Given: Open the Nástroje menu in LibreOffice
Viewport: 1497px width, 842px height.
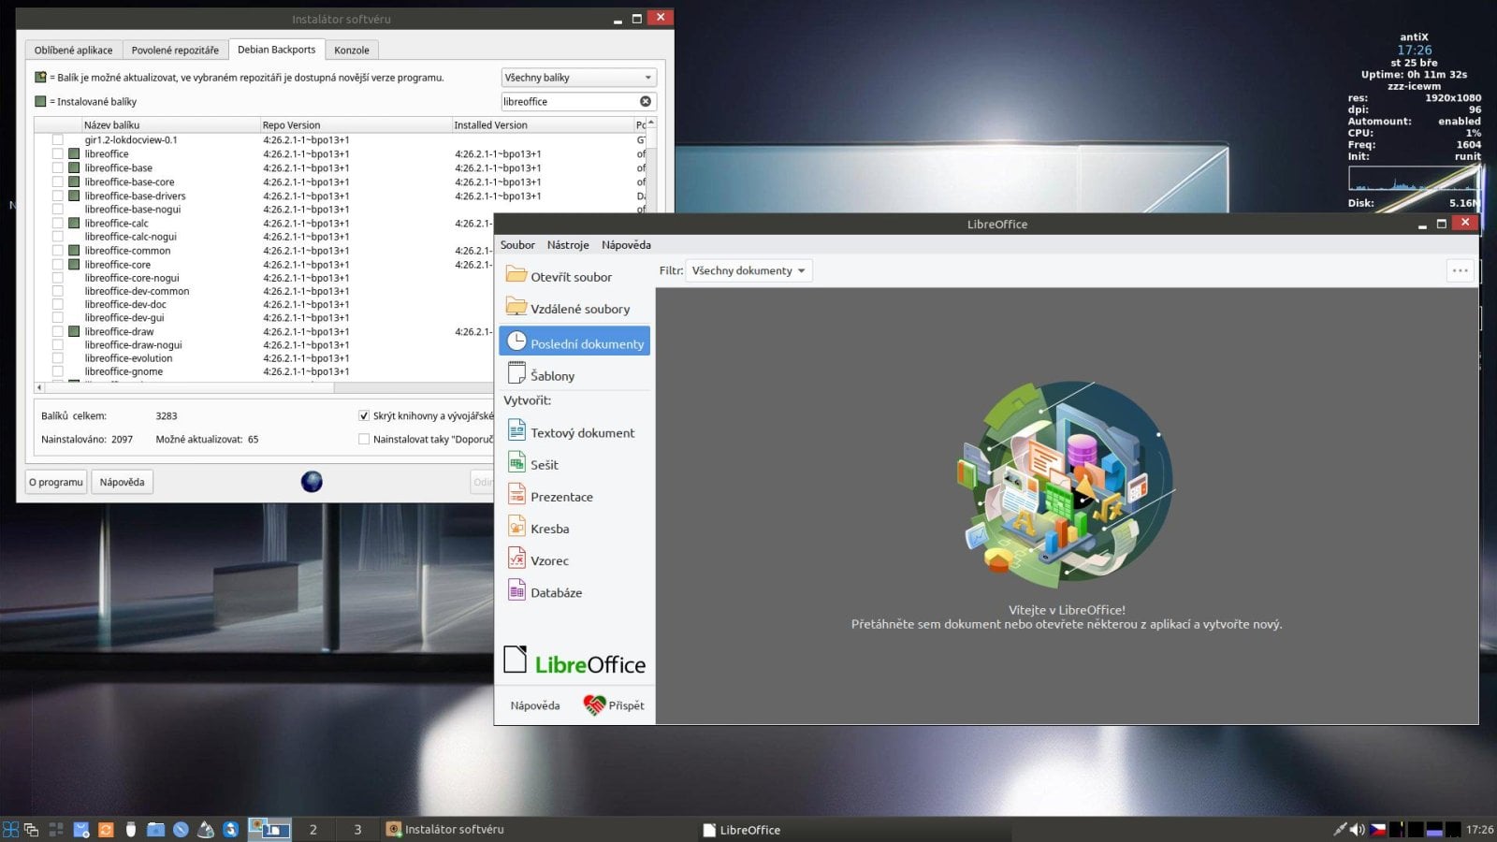Looking at the screenshot, I should pyautogui.click(x=568, y=245).
